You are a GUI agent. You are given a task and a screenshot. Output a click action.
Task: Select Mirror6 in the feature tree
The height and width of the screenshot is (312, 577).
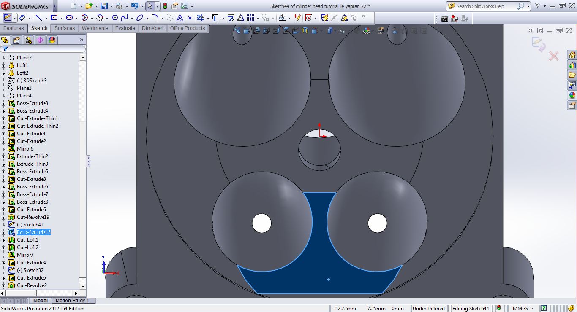point(25,149)
